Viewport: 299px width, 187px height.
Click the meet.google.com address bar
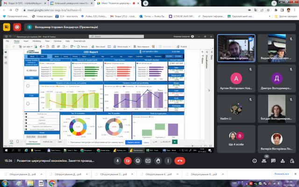[93, 9]
